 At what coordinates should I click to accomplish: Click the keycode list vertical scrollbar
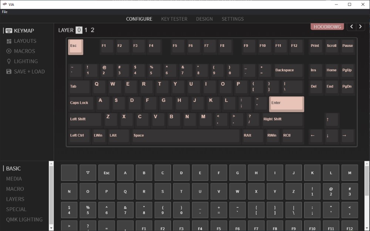367,196
